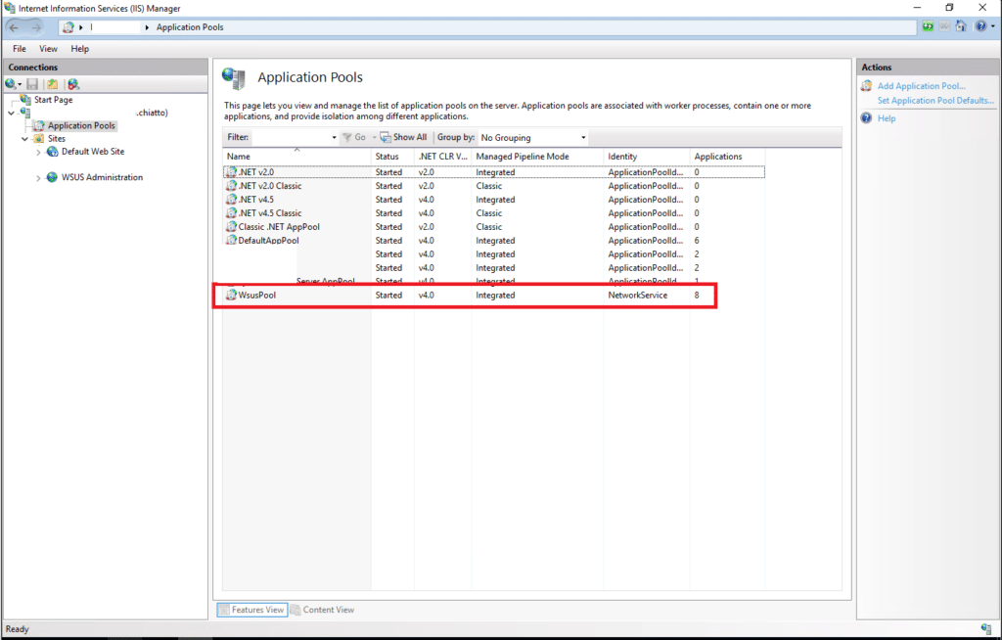Switch to Features View tab

(x=251, y=610)
